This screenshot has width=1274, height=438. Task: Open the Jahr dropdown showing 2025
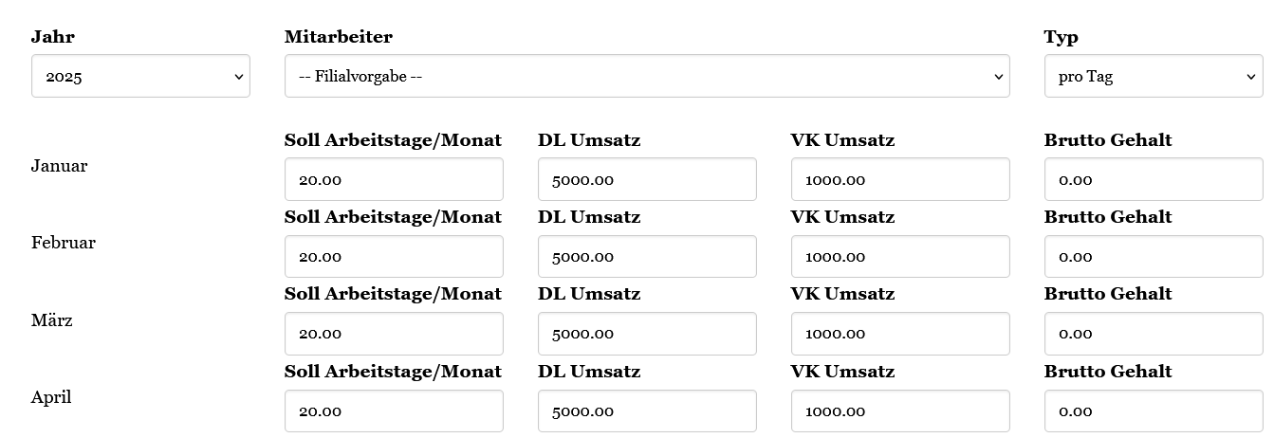(140, 76)
